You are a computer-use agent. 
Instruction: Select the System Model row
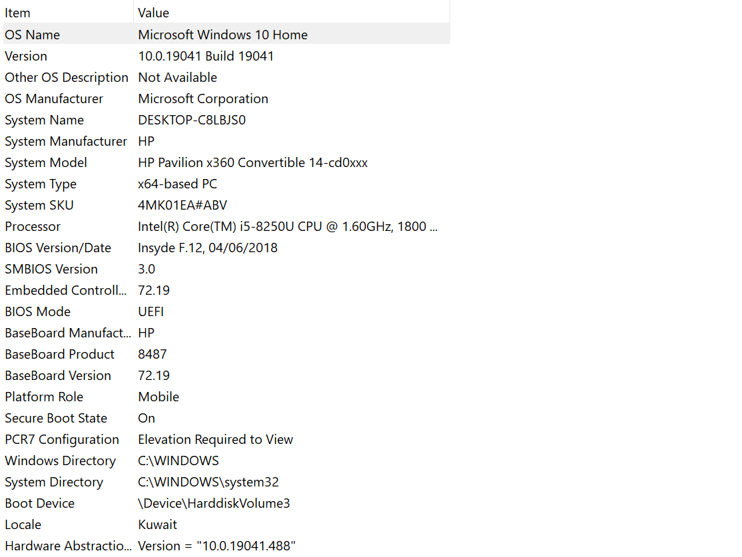coord(226,162)
